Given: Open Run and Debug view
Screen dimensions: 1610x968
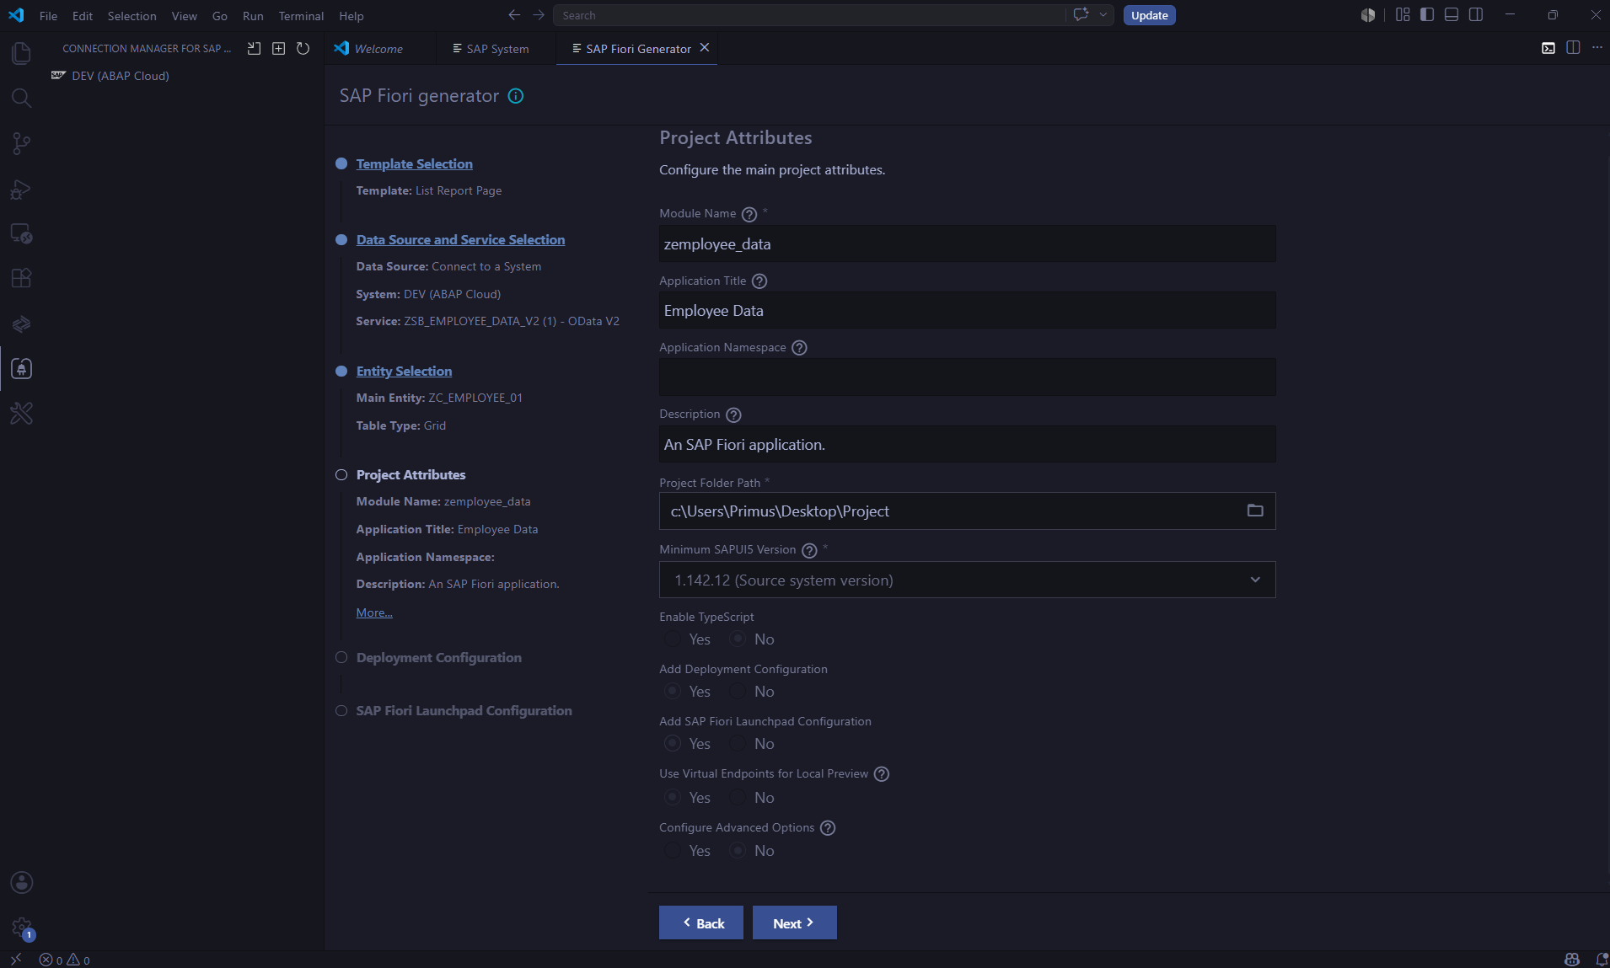Looking at the screenshot, I should point(21,189).
